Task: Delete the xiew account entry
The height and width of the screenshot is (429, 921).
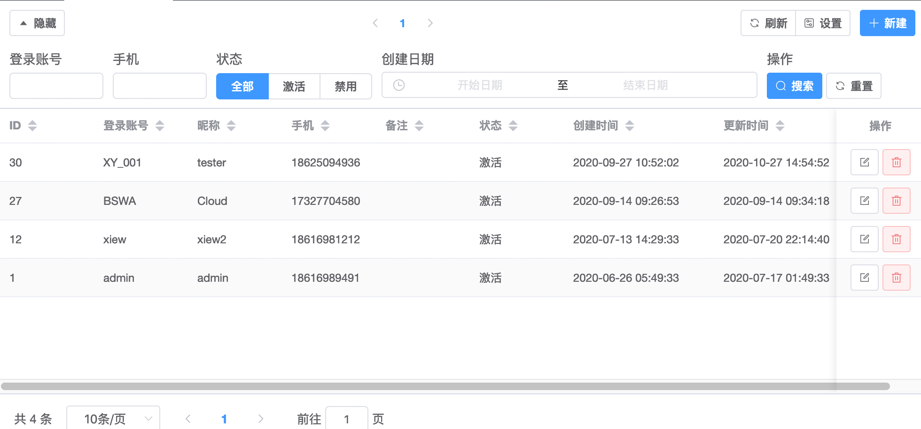Action: click(896, 239)
